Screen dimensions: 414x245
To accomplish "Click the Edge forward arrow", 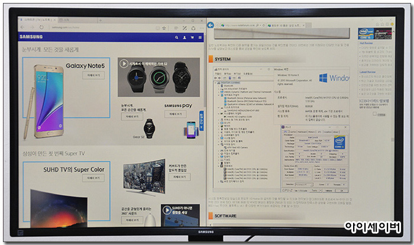I will 32,27.
